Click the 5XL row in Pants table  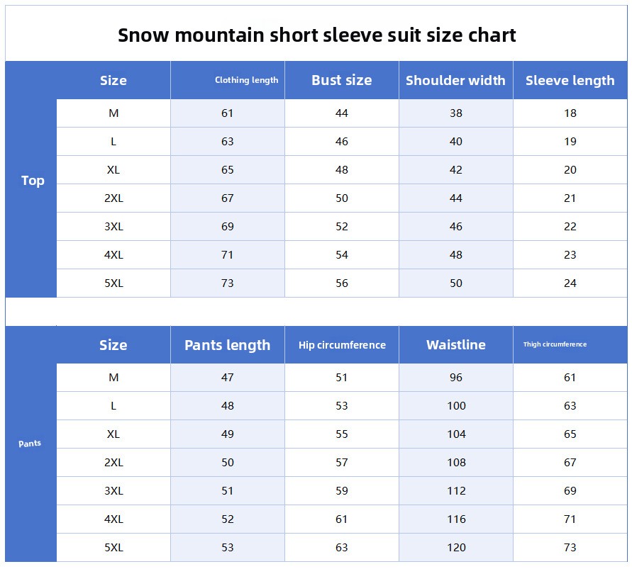(x=342, y=548)
